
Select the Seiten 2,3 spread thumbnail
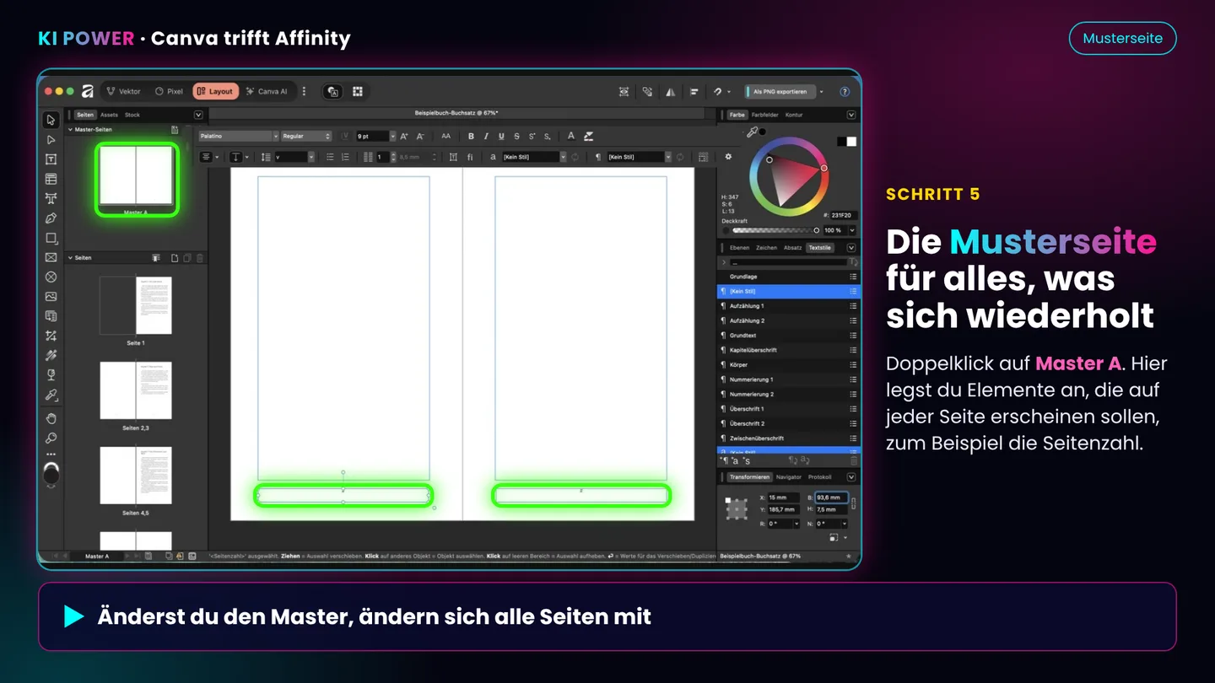136,390
